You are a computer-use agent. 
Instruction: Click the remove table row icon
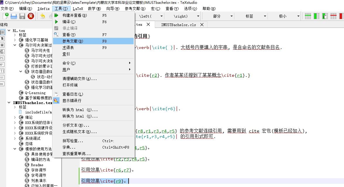(333, 16)
